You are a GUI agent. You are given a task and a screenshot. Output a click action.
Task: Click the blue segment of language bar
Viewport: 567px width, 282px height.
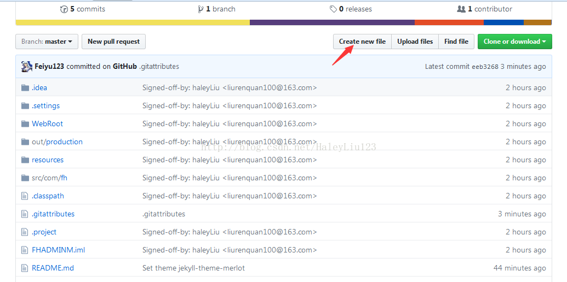pos(503,22)
